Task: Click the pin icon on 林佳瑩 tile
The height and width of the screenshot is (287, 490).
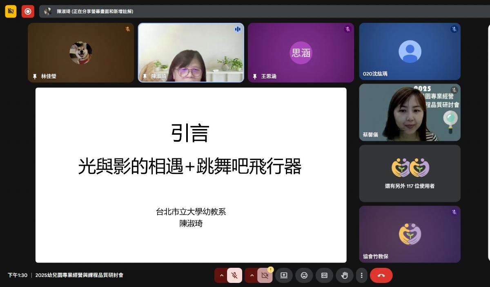Action: coord(35,76)
